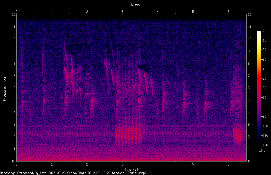Click '0' on the bottom time axis
Image resolution: width=271 pixels, height=175 pixels.
[16, 164]
